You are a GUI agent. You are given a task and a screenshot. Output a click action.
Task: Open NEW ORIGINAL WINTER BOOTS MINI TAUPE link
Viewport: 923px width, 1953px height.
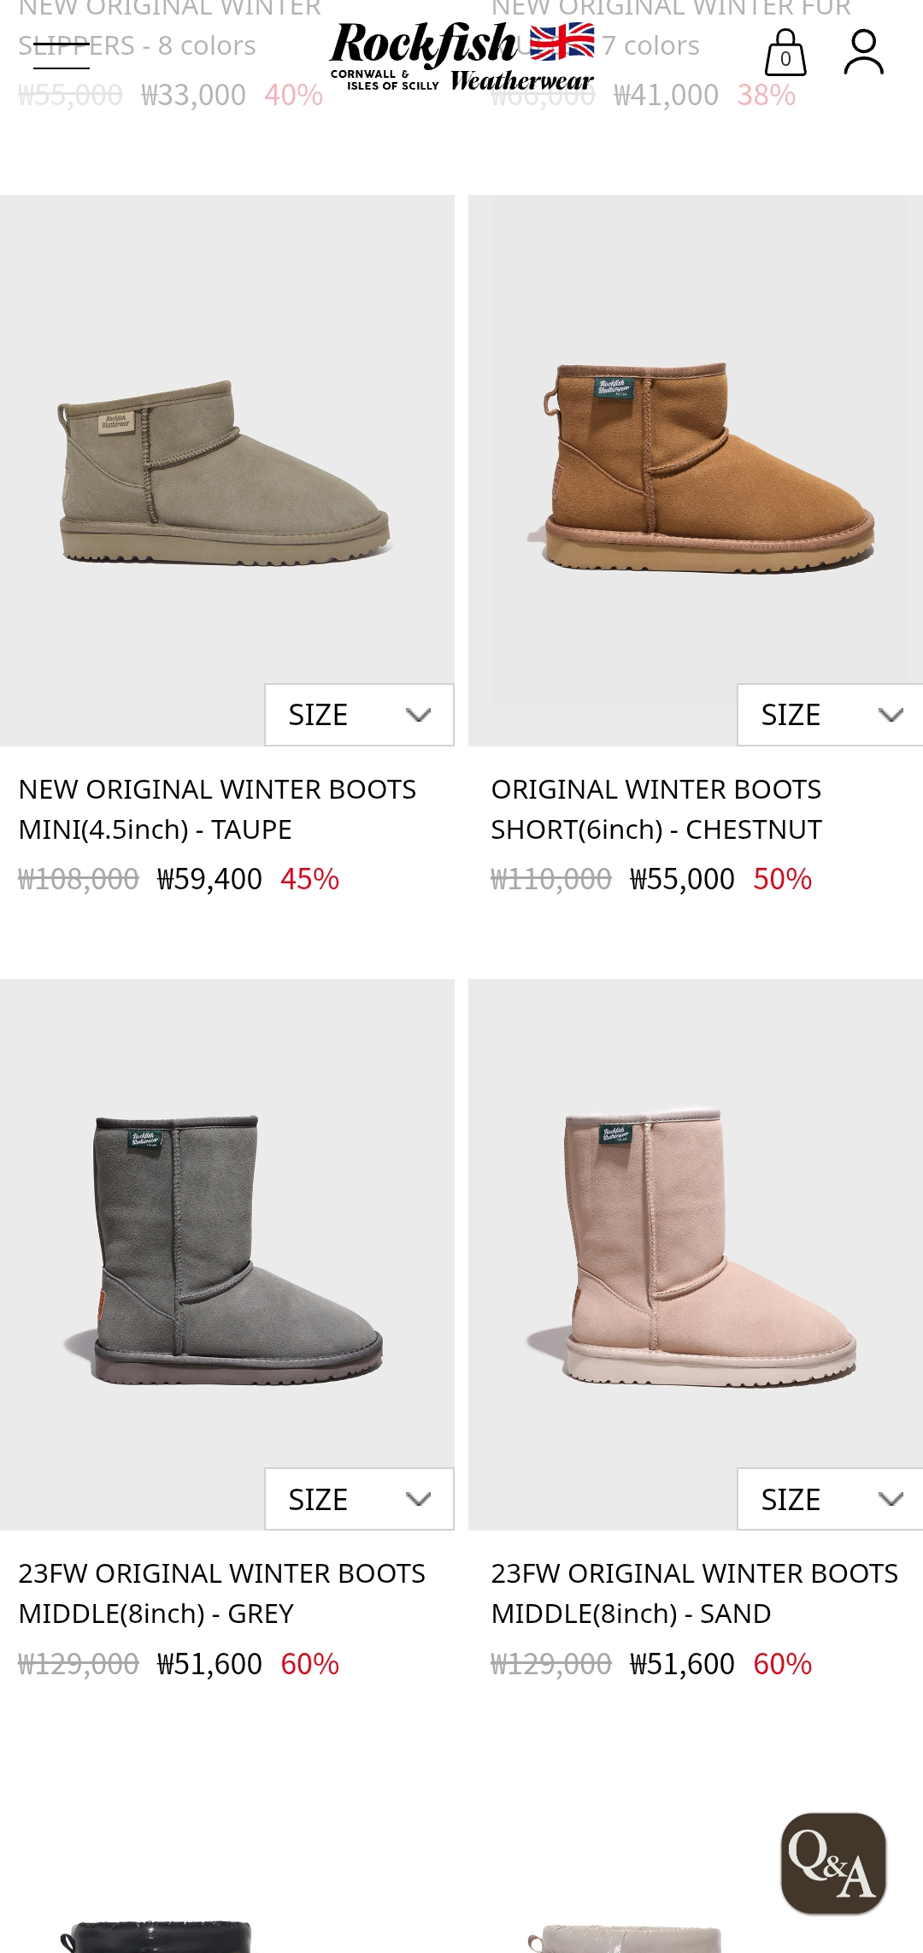tap(217, 809)
